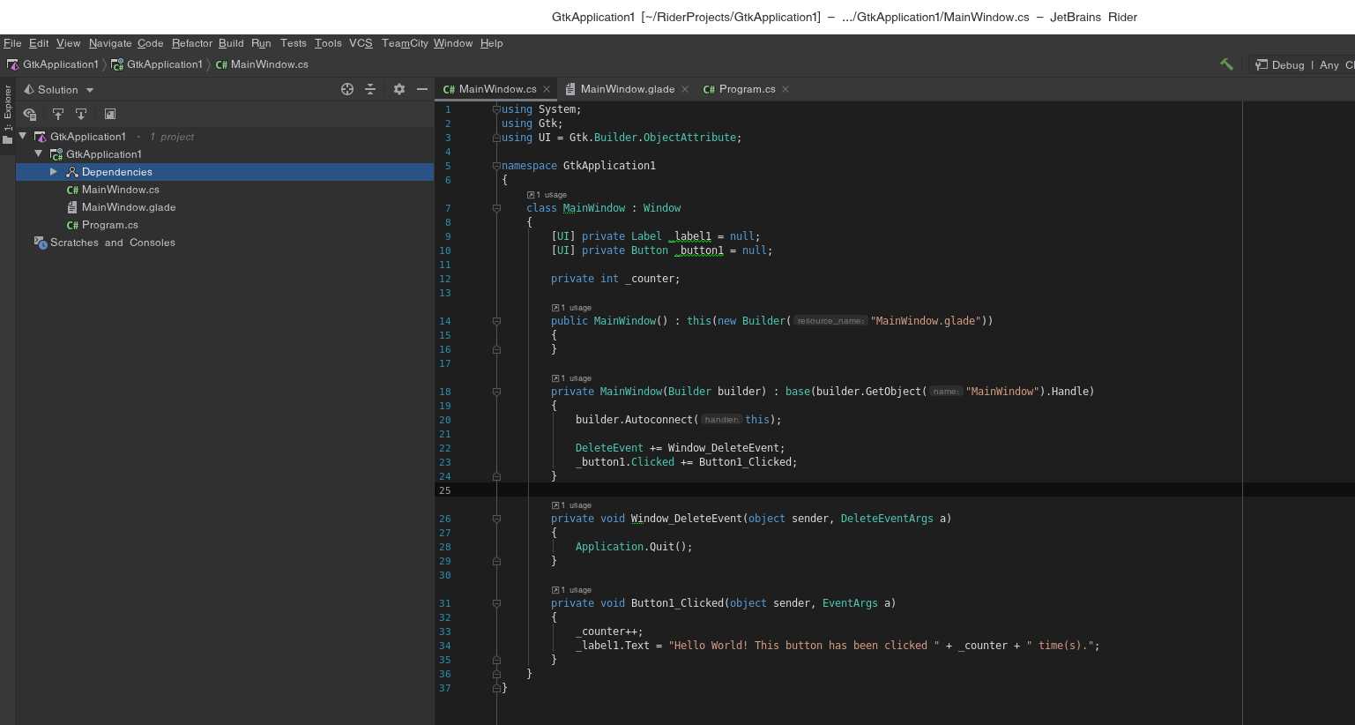The width and height of the screenshot is (1355, 725).
Task: Fold the public MainWindow() constructor on line 14
Action: click(x=496, y=321)
